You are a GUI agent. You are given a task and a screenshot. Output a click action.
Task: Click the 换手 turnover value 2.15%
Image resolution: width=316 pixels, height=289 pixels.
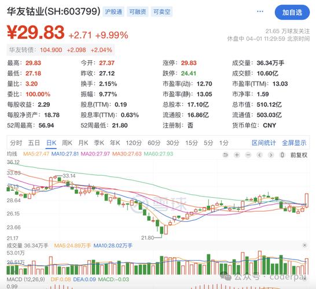[108, 84]
